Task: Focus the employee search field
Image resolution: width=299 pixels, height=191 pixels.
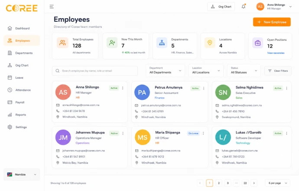Action: point(95,71)
